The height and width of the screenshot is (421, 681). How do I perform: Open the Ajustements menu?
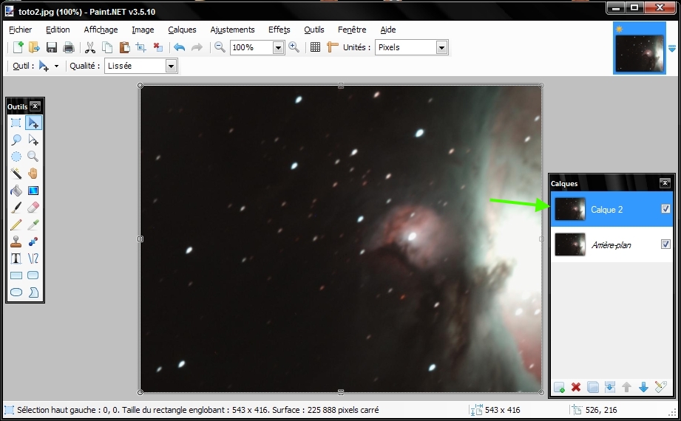pos(232,30)
